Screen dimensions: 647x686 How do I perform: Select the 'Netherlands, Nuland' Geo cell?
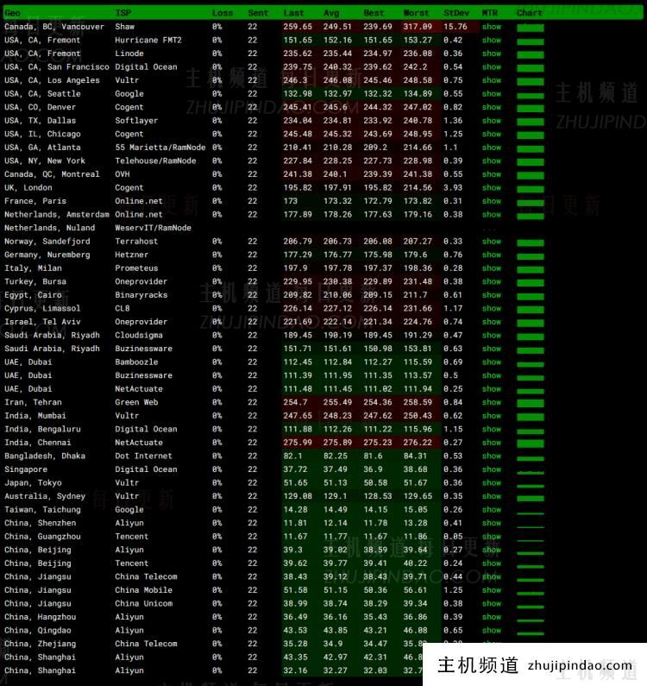tap(49, 228)
